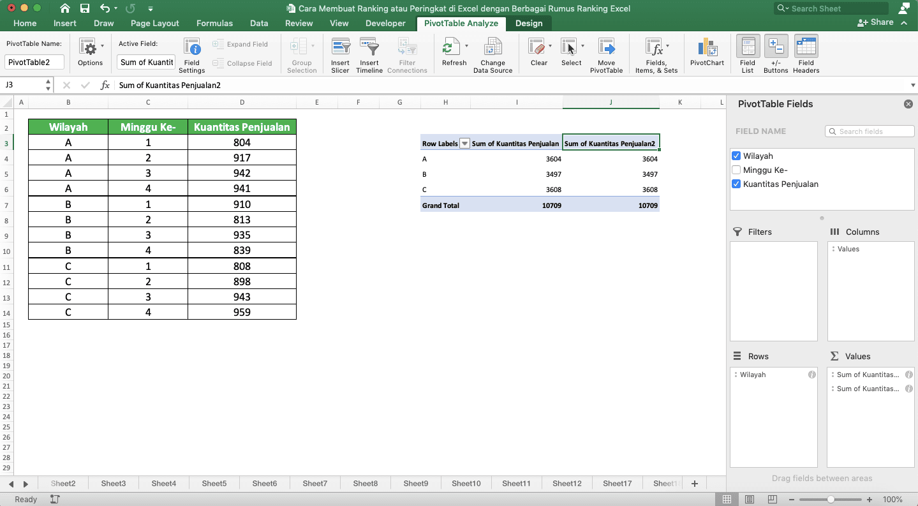The height and width of the screenshot is (506, 918).
Task: Switch to the Insert tab
Action: (65, 23)
